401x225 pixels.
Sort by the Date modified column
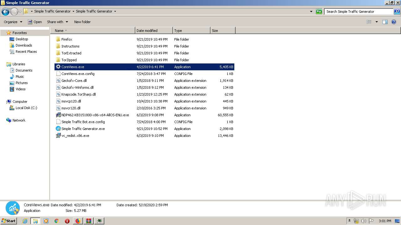pos(154,31)
